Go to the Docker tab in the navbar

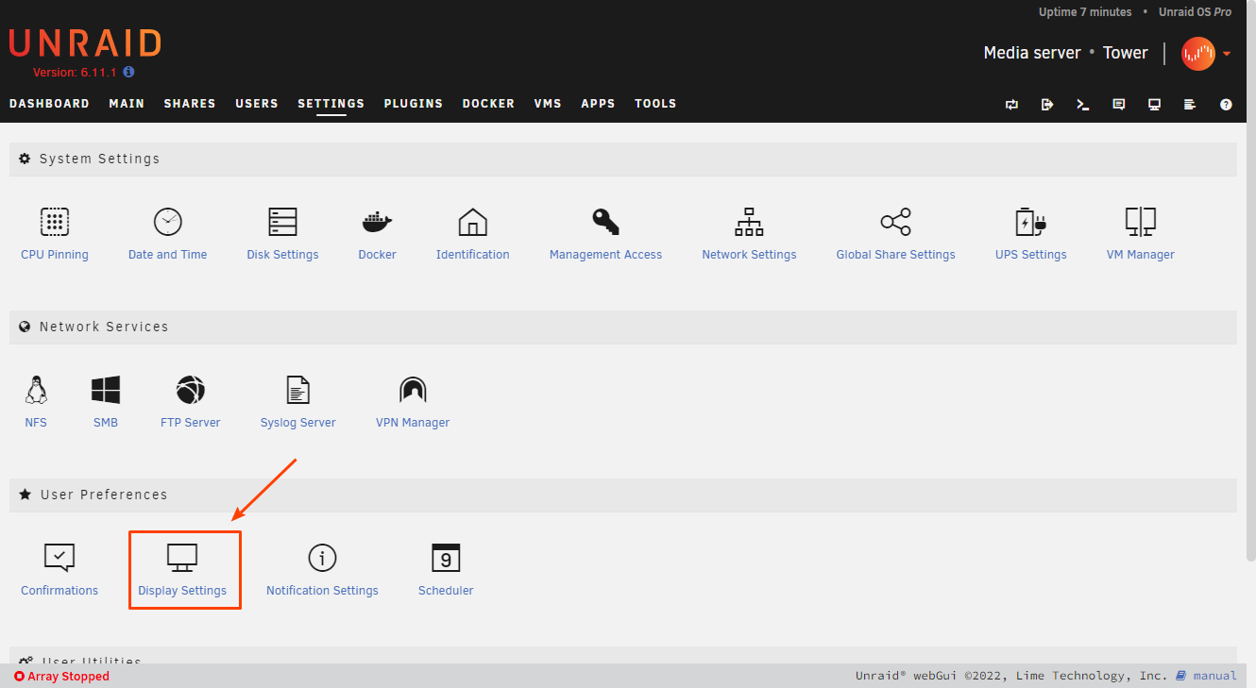point(488,104)
